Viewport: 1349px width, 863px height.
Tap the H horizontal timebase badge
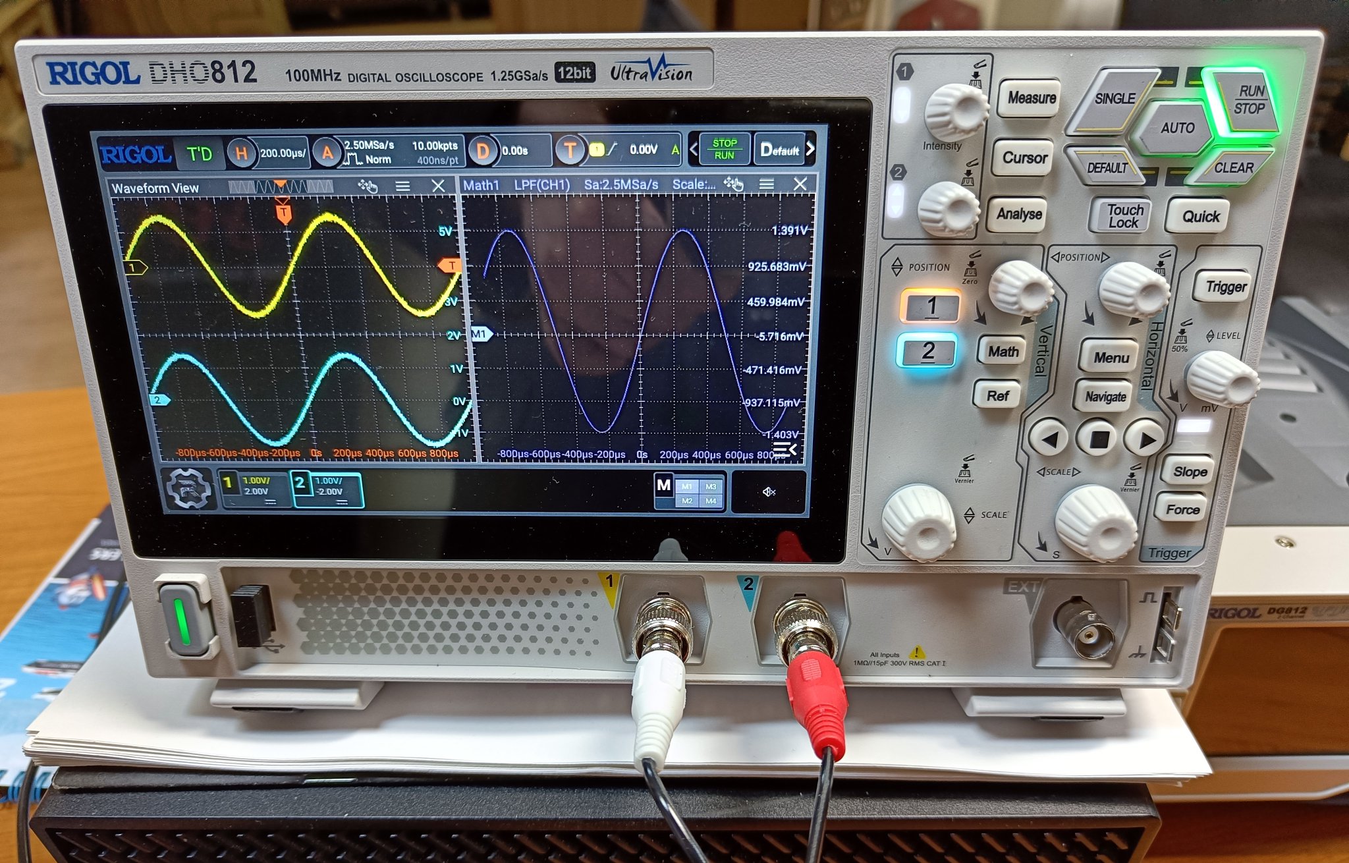tap(241, 153)
